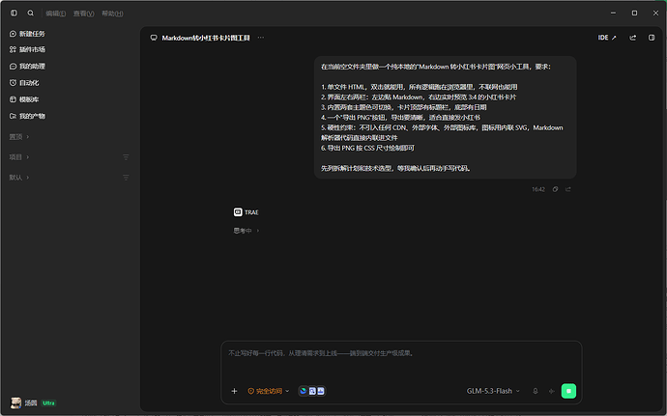Click the 我的助理 chat bubble icon
This screenshot has width=667, height=416.
[13, 67]
